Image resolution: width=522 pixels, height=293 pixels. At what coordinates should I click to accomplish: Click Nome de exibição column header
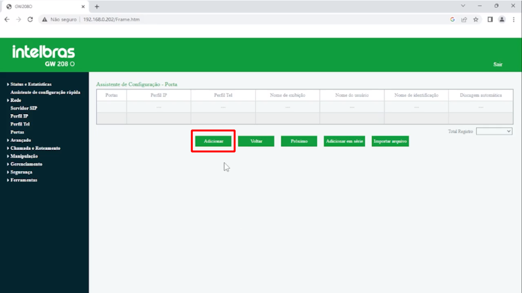tap(287, 95)
